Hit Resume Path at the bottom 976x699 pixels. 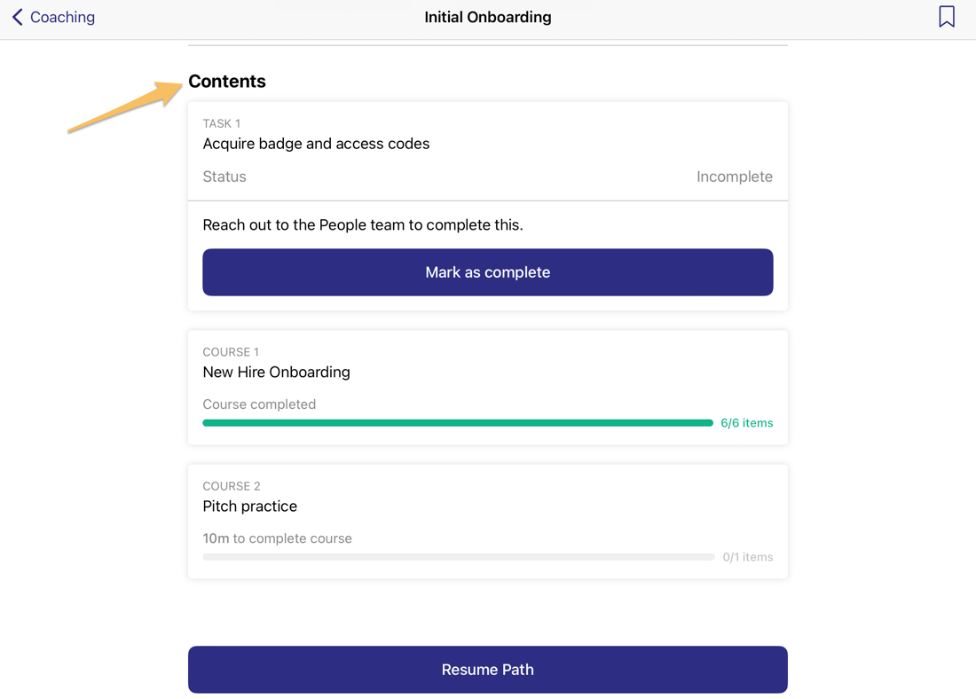click(487, 670)
